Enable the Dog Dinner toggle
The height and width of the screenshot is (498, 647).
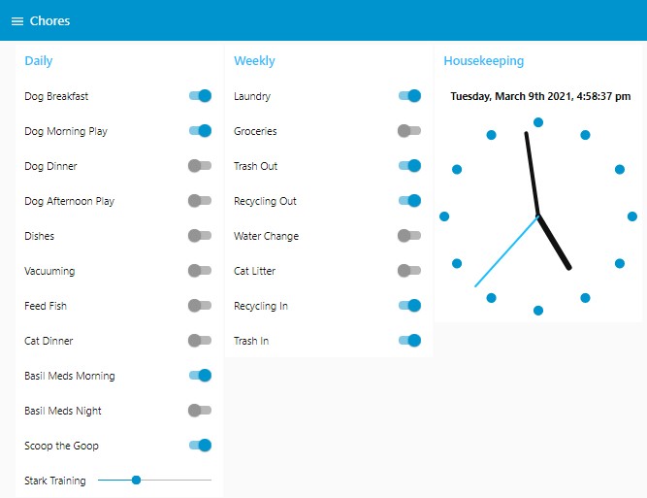point(200,166)
